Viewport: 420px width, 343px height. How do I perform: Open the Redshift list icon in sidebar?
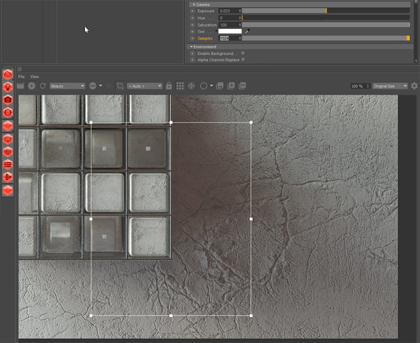coord(8,164)
